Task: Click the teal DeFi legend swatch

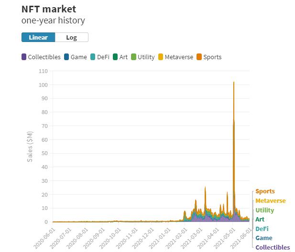Action: point(93,57)
